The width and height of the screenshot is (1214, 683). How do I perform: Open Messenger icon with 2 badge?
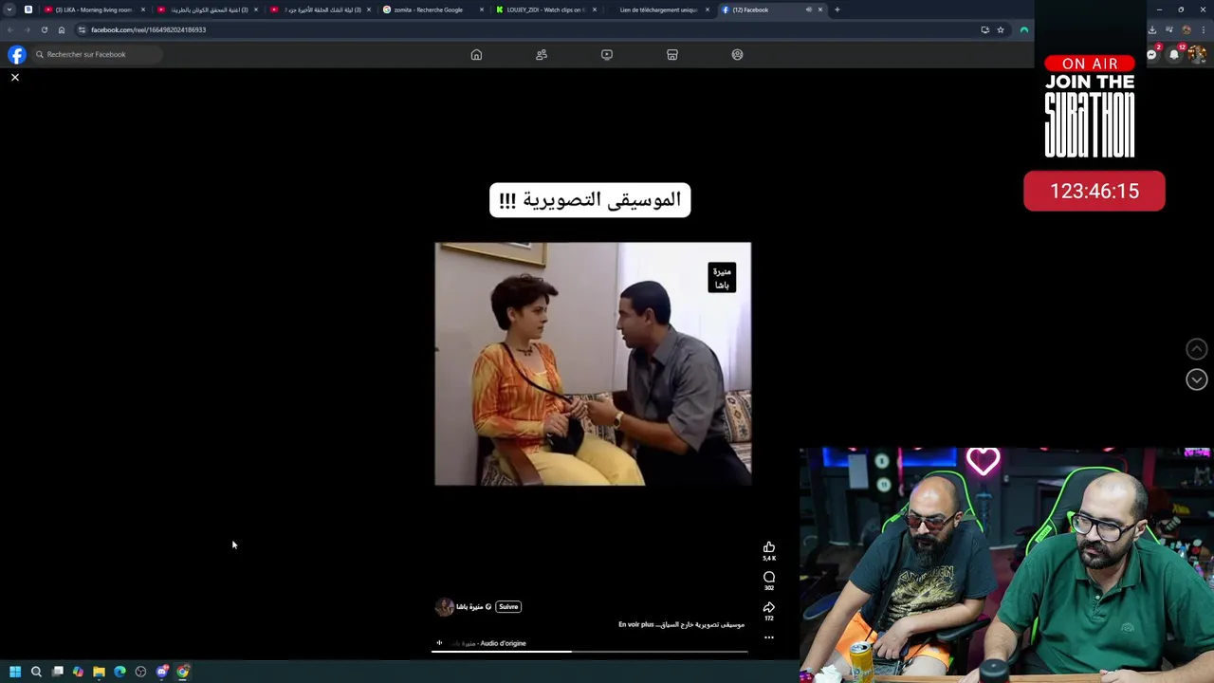pos(1151,55)
